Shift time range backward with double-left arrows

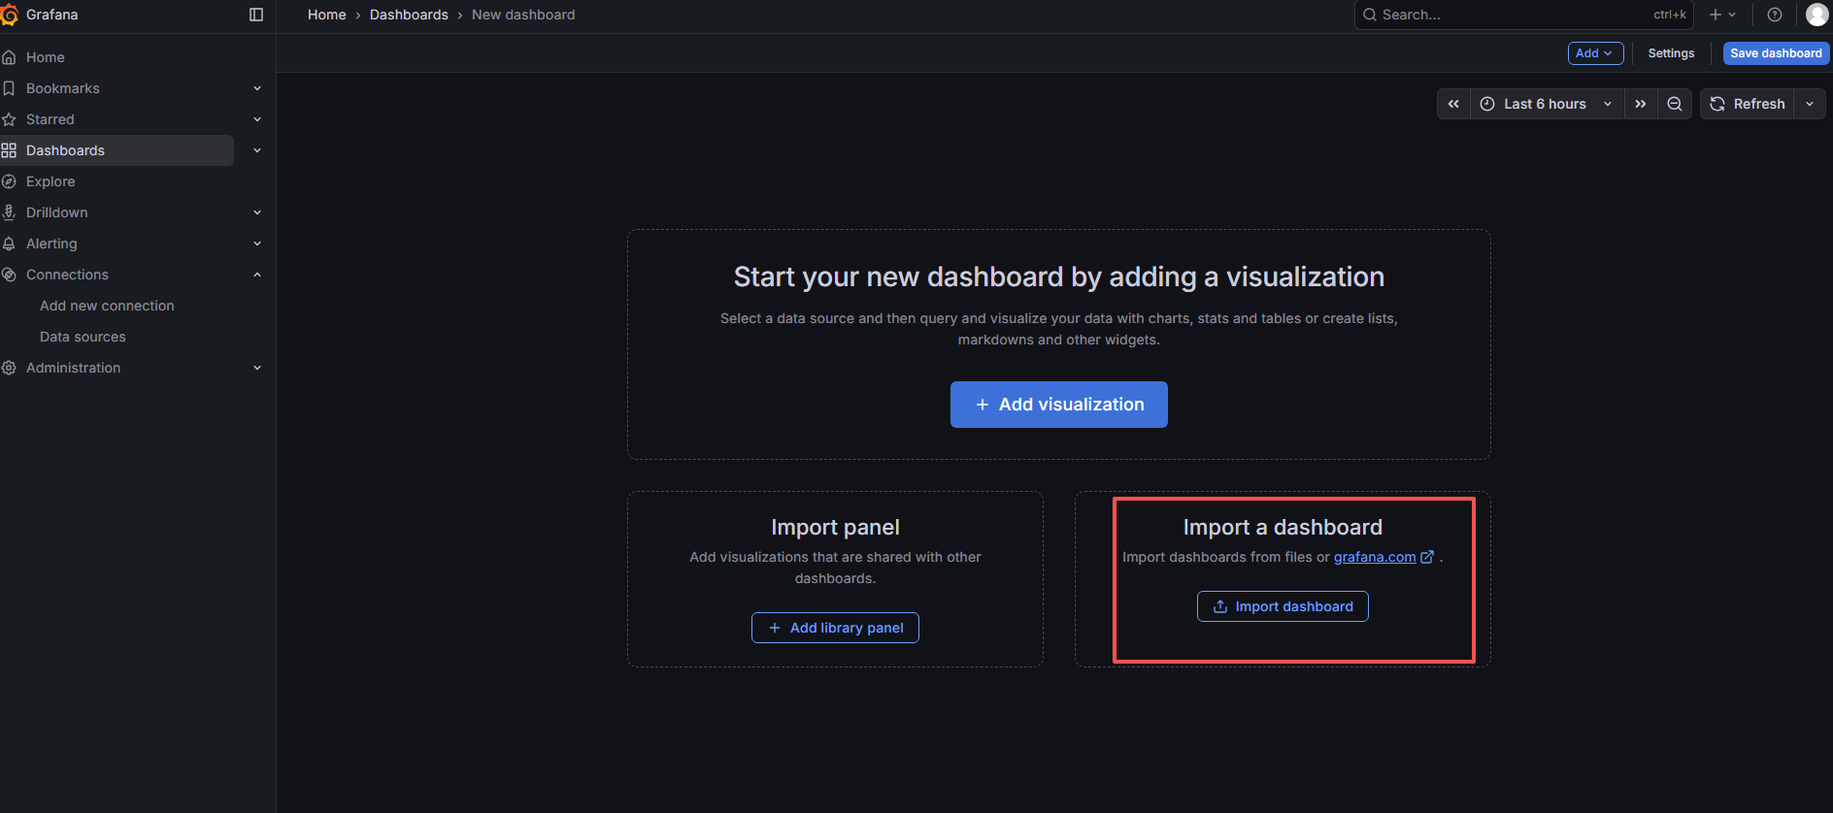1453,104
